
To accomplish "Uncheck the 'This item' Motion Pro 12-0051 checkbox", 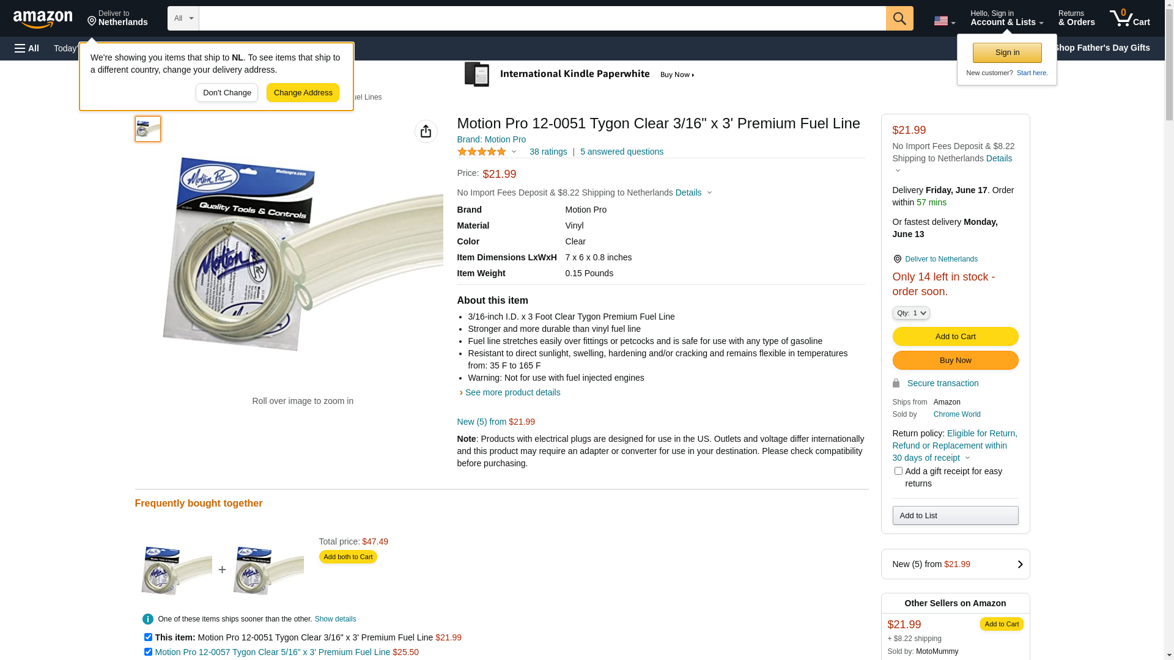I will click(x=148, y=637).
